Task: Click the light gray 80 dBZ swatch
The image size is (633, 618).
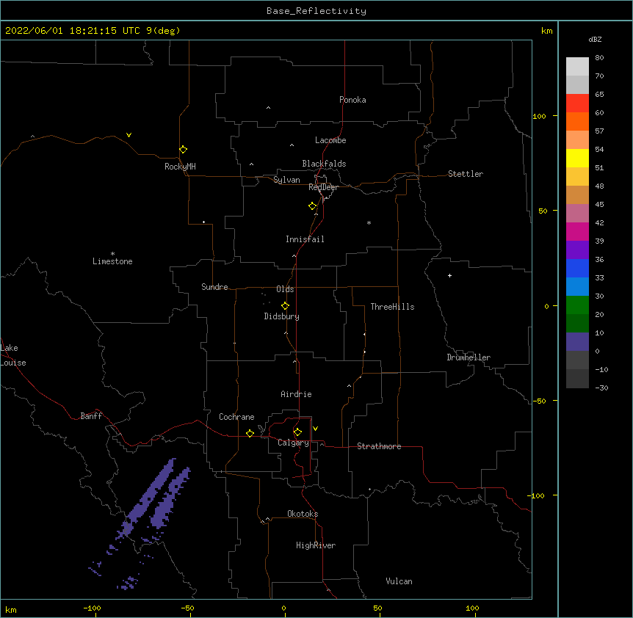Action: pos(577,66)
